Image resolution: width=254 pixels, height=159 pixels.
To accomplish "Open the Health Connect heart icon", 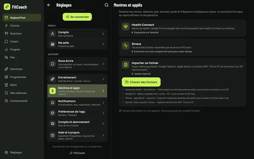I will point(126,26).
